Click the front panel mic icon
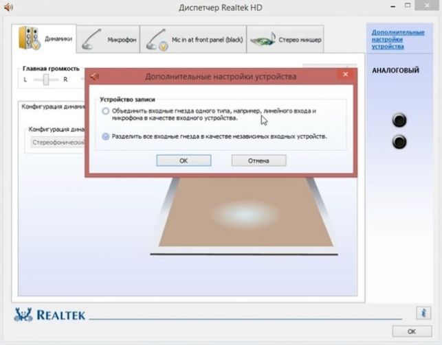The height and width of the screenshot is (345, 442). (x=157, y=40)
